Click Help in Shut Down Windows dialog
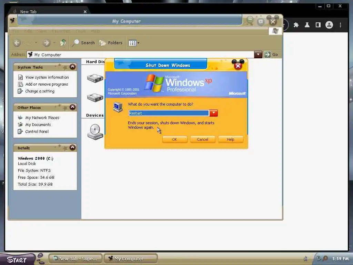The height and width of the screenshot is (265, 353). 230,139
